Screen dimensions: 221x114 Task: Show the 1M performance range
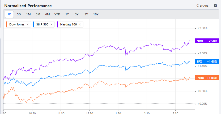(x=28, y=14)
